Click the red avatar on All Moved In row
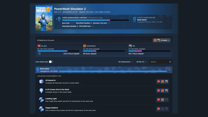Image resolution: width=208 pixels, height=117 pixels. coord(159,81)
